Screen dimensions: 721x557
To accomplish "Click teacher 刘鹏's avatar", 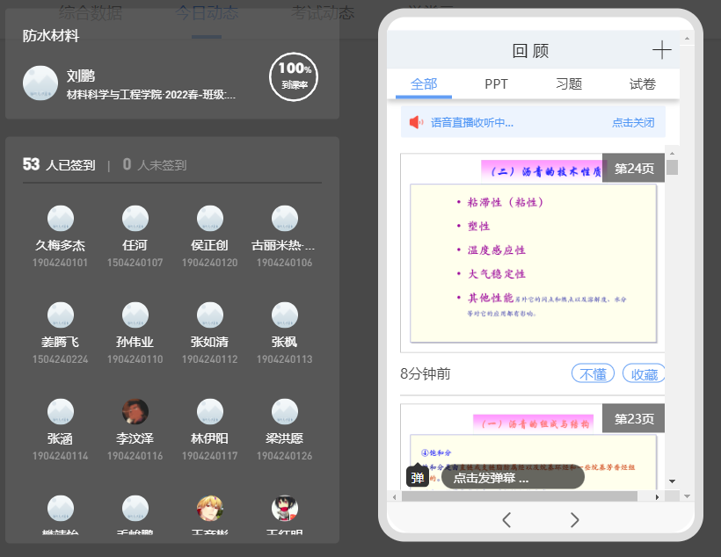I will point(40,83).
